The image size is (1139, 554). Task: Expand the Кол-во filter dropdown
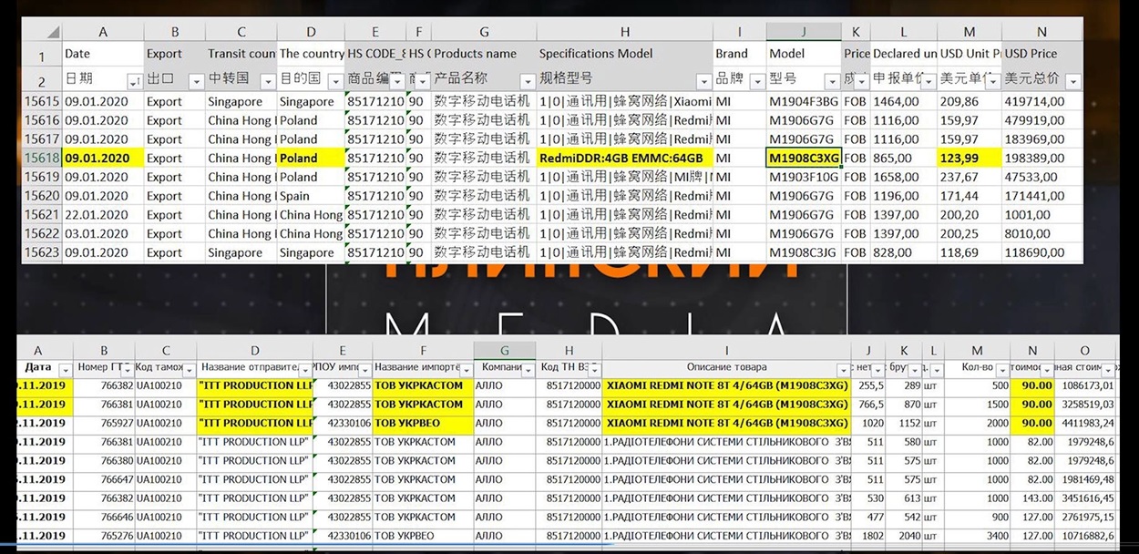click(x=1004, y=369)
